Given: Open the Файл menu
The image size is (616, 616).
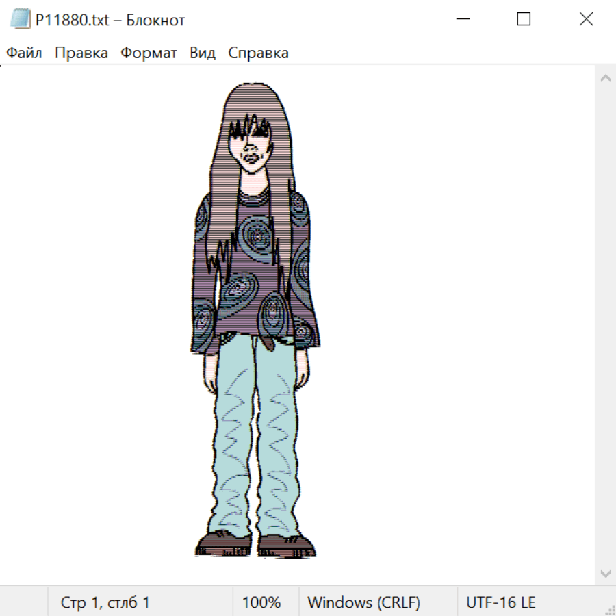Looking at the screenshot, I should pos(24,53).
